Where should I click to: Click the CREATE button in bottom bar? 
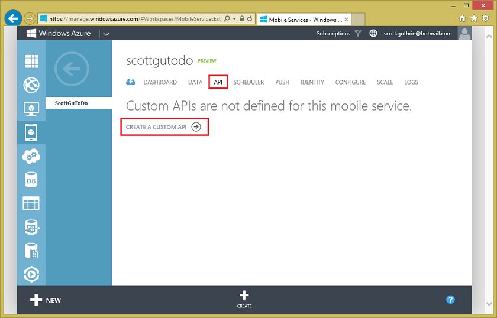click(244, 299)
